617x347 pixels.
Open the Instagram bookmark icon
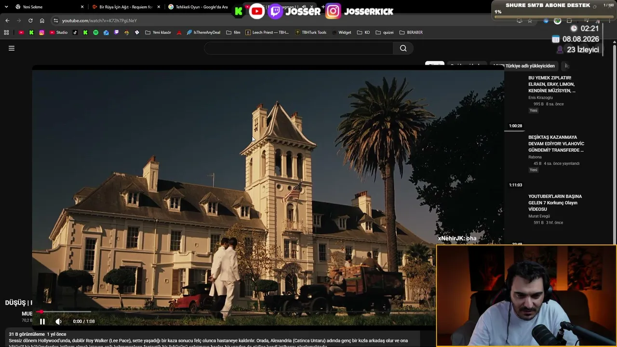point(42,32)
